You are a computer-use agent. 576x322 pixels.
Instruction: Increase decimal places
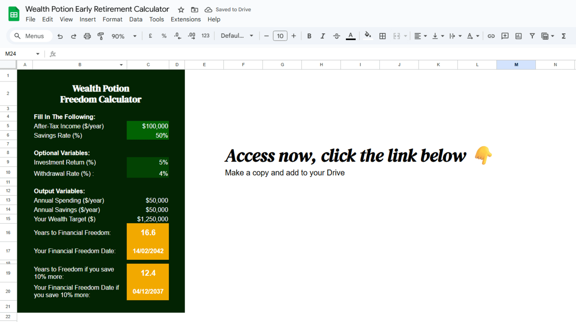(192, 36)
